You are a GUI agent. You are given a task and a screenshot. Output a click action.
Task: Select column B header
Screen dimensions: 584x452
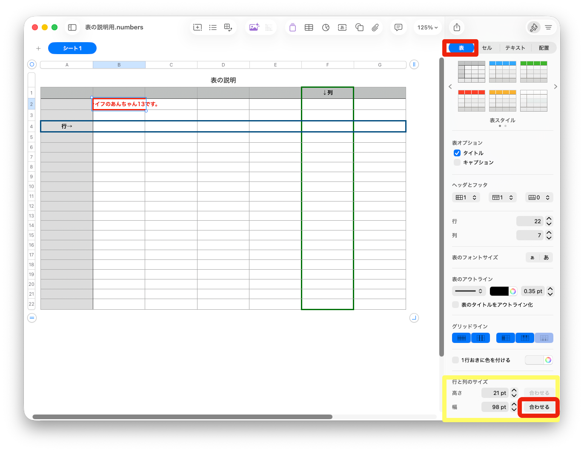tap(119, 65)
